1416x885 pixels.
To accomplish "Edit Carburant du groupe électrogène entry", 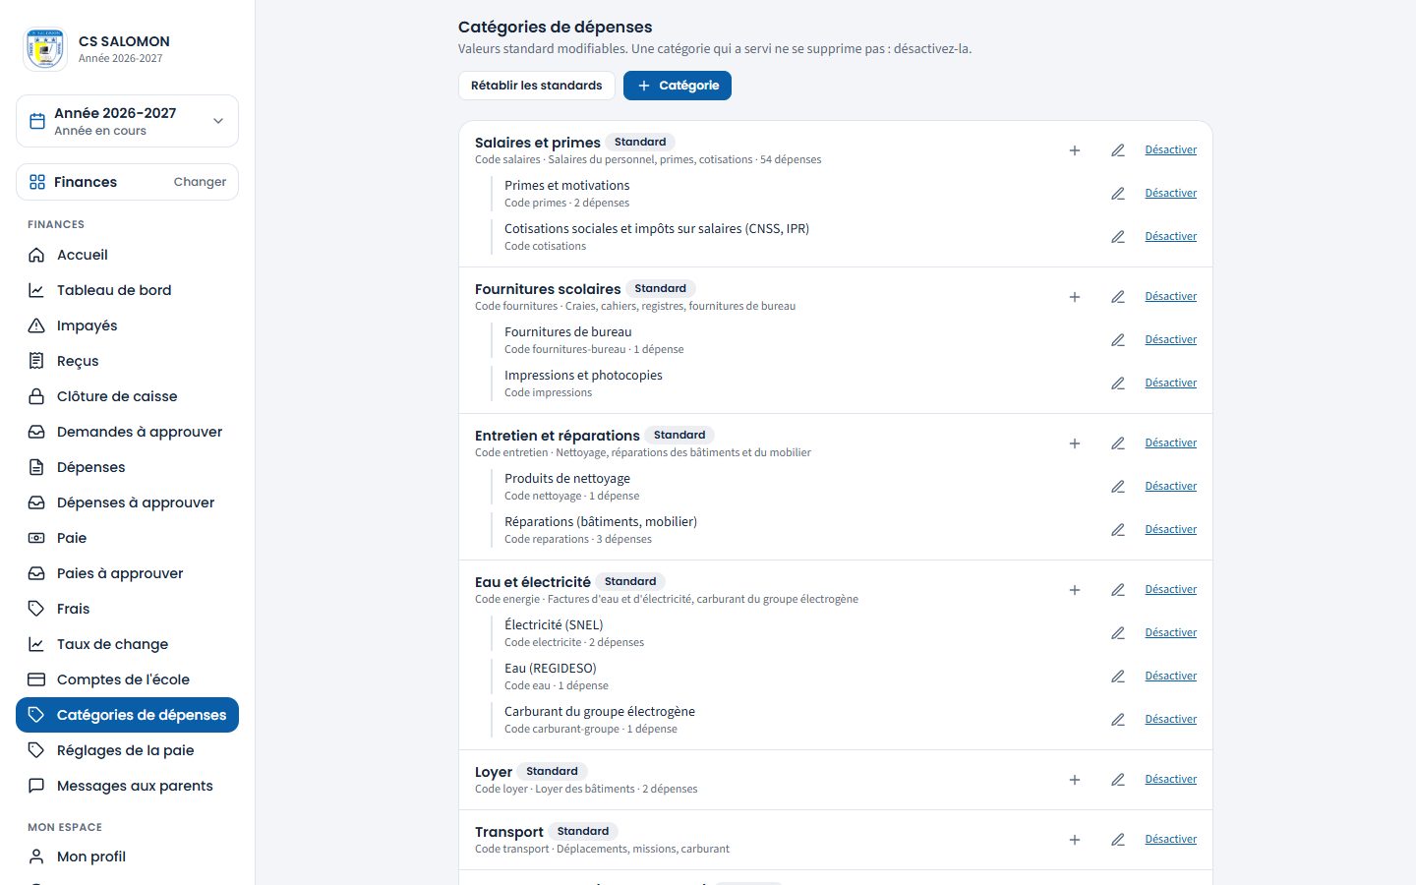I will 1118,720.
